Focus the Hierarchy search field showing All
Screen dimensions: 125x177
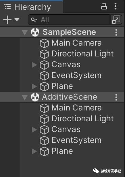(69, 20)
